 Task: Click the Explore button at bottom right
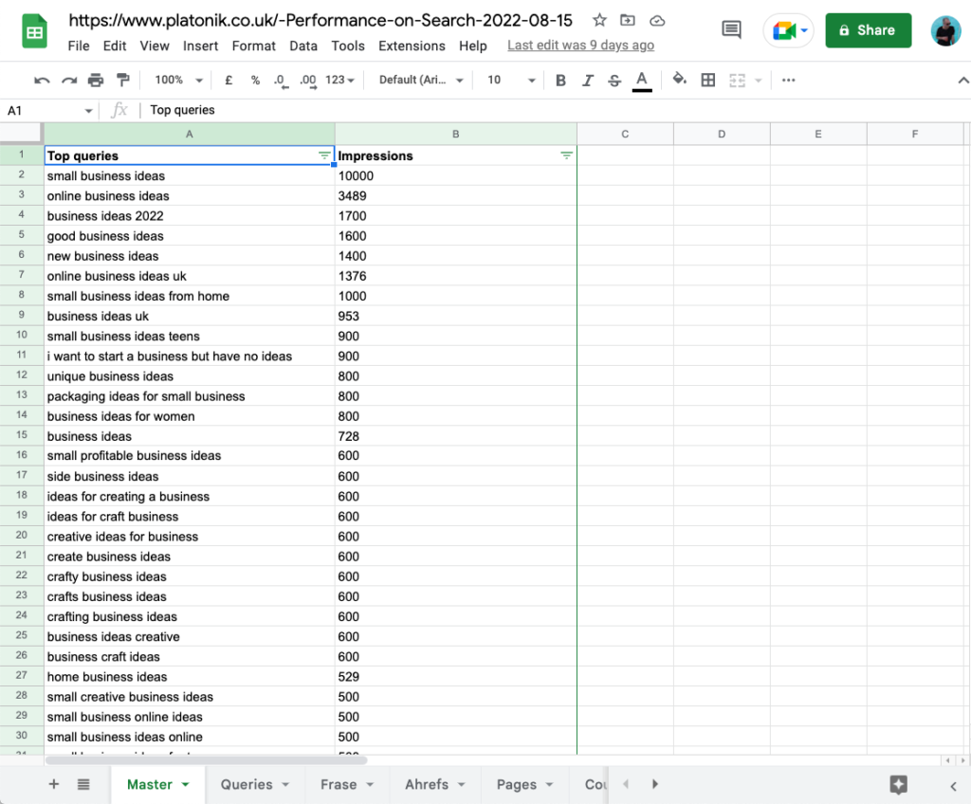[x=898, y=784]
